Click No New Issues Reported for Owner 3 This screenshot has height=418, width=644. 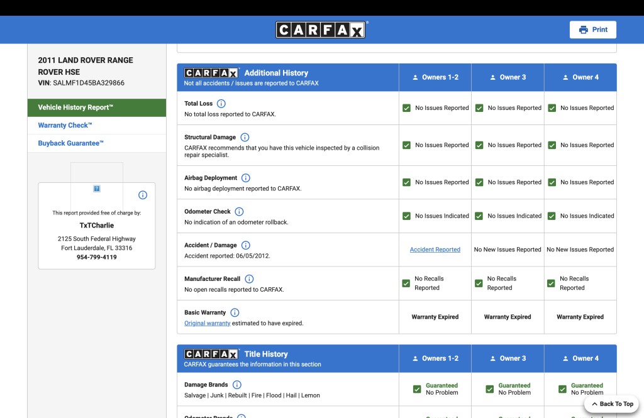(x=508, y=250)
